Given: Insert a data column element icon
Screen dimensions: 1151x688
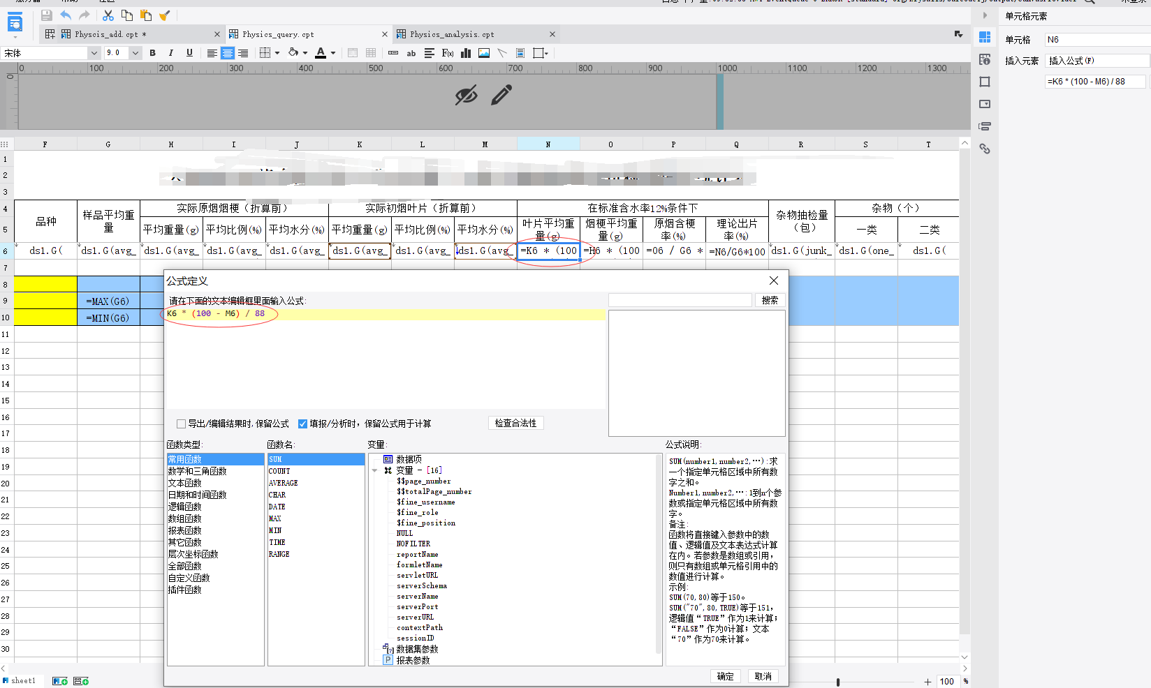Looking at the screenshot, I should click(x=393, y=53).
